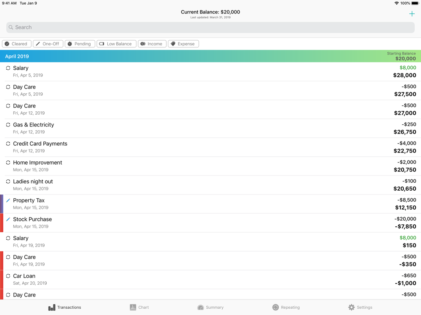Open the Settings tab
This screenshot has width=421, height=315.
(360, 307)
